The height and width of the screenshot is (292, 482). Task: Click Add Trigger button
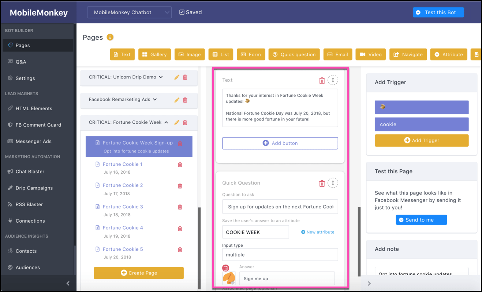point(422,141)
